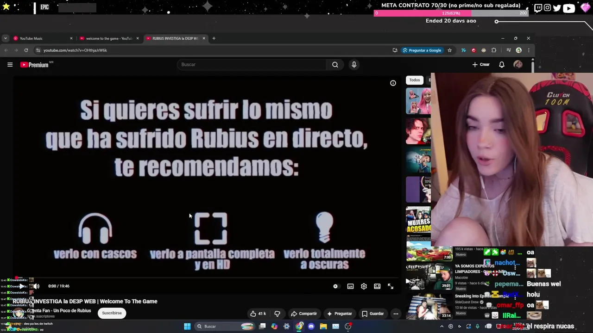The height and width of the screenshot is (333, 593).
Task: Bookmark this page with star icon
Action: [449, 50]
